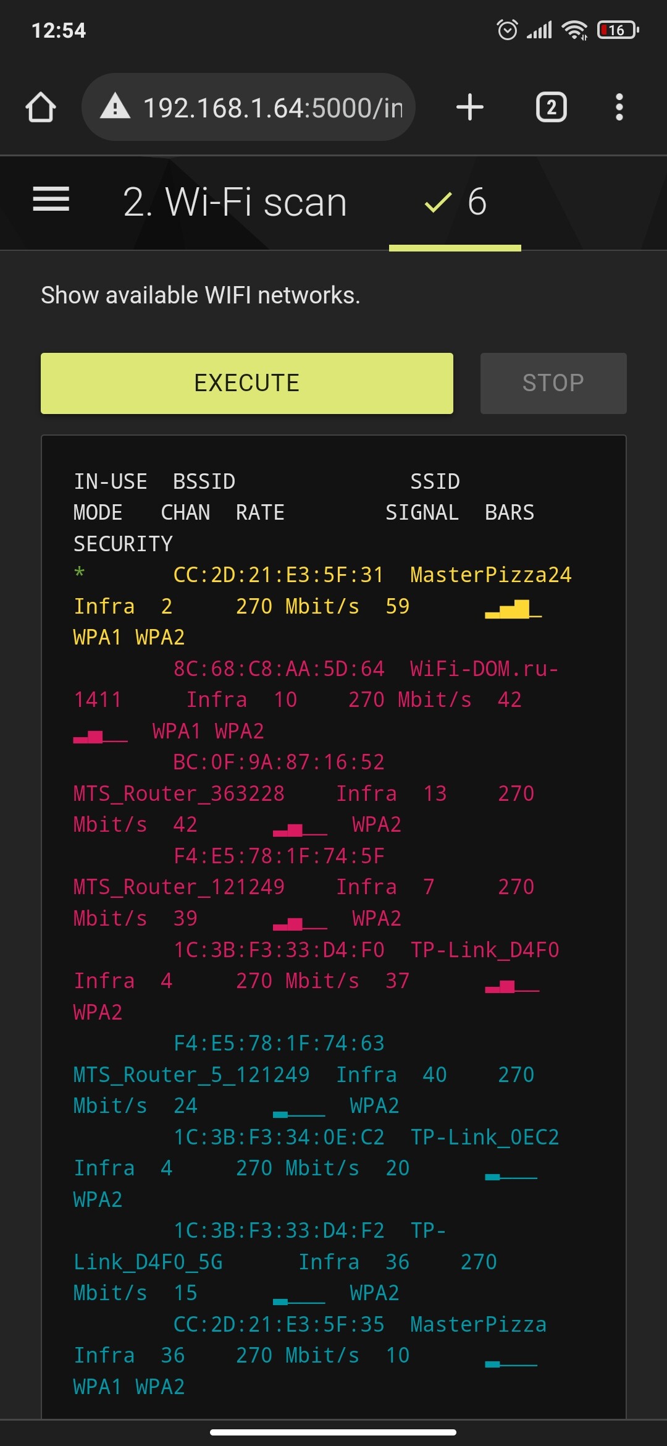Tap the yellow signal bars for MasterPizza24
The image size is (667, 1446).
pos(513,609)
